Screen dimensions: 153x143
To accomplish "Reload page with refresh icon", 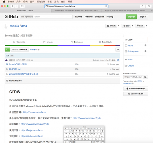I will (x=106, y=6).
